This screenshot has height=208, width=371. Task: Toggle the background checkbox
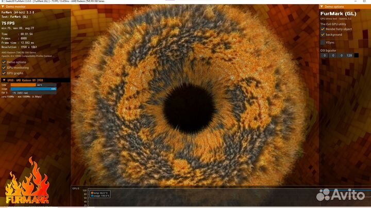tap(323, 35)
